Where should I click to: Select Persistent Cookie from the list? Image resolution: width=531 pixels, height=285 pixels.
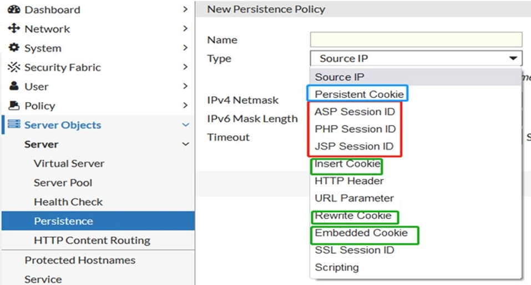click(x=359, y=94)
